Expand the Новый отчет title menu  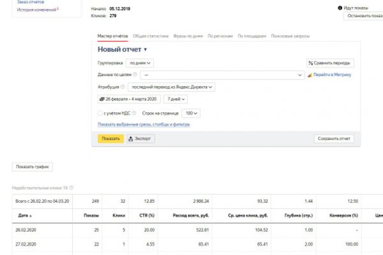(x=146, y=50)
